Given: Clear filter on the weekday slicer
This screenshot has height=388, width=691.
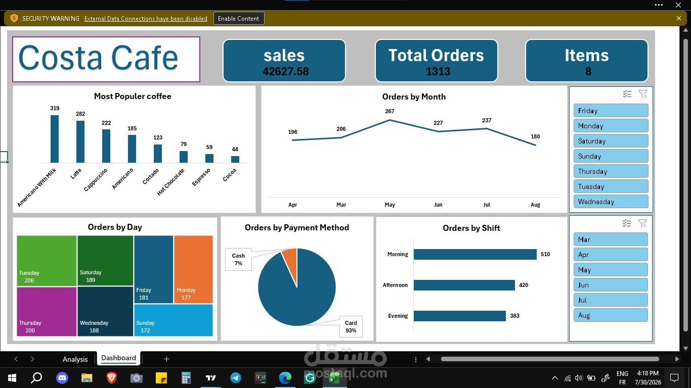Looking at the screenshot, I should point(643,94).
